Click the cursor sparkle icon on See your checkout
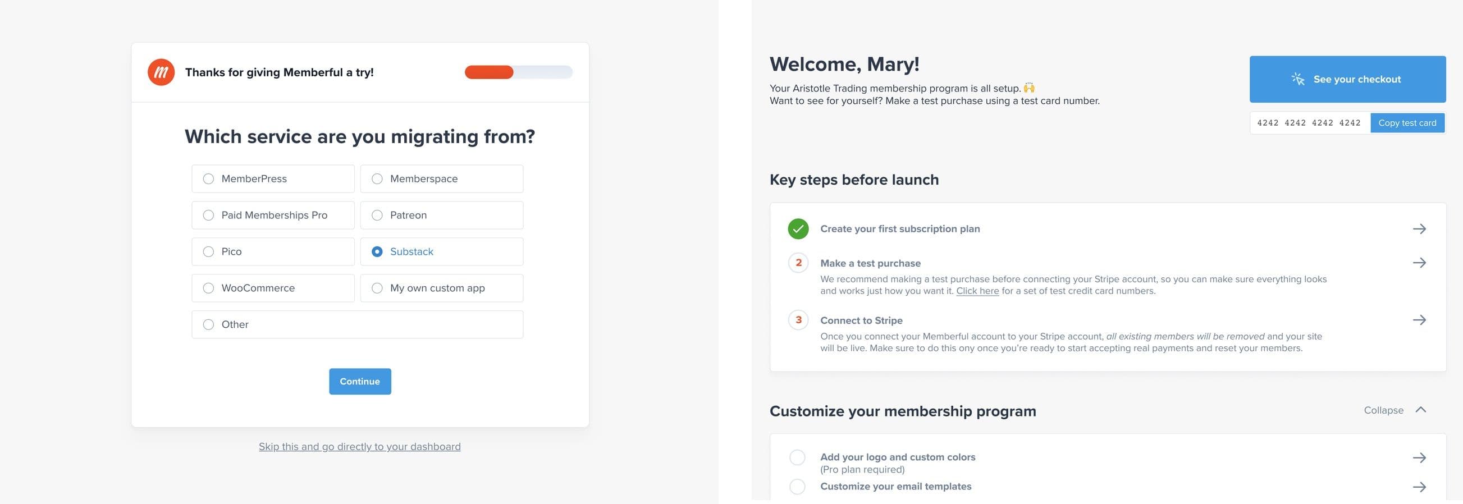The height and width of the screenshot is (504, 1463). tap(1298, 79)
